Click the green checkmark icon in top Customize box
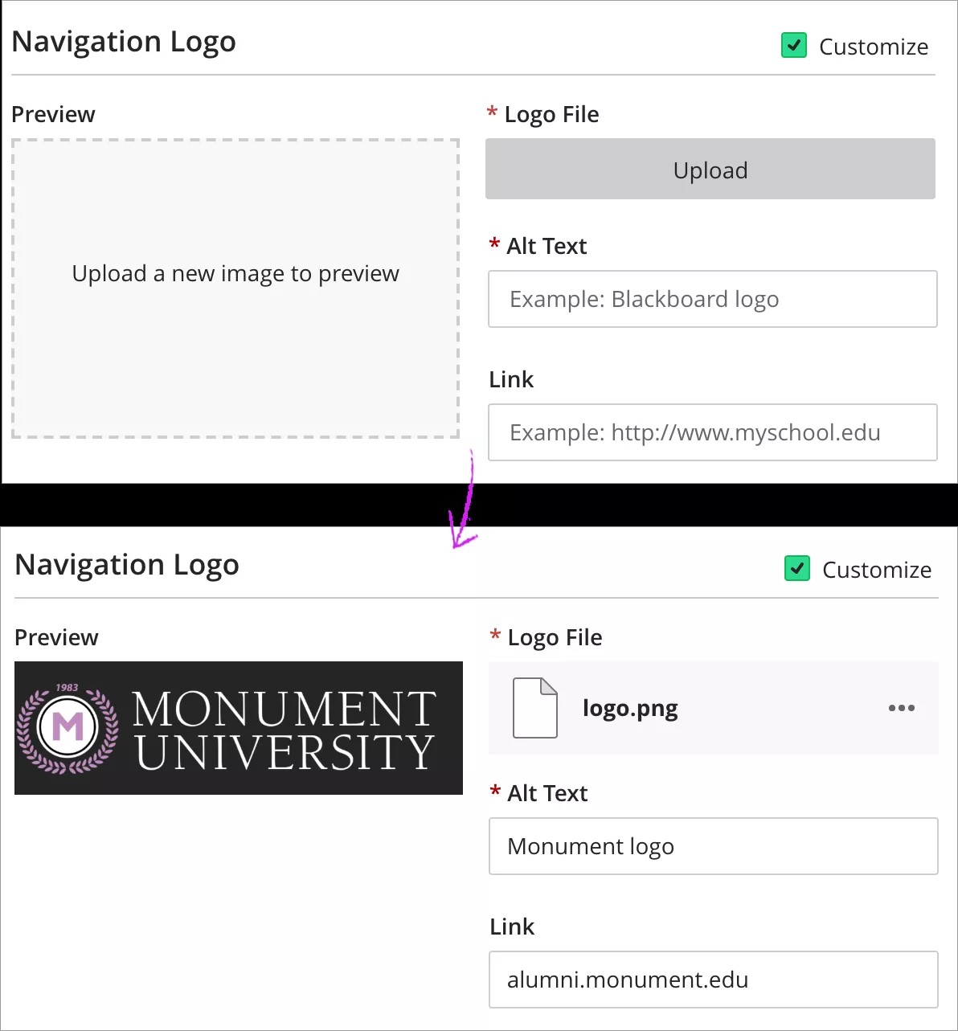 [793, 46]
